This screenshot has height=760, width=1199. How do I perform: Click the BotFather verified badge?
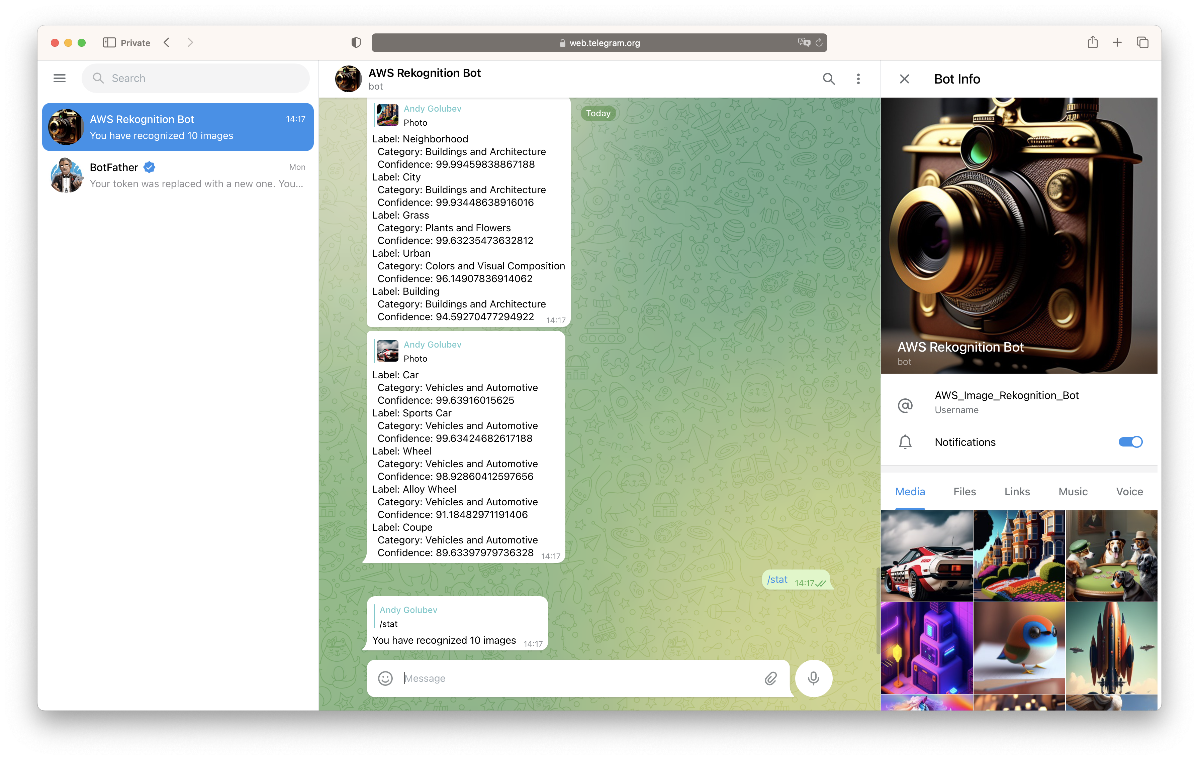tap(149, 167)
